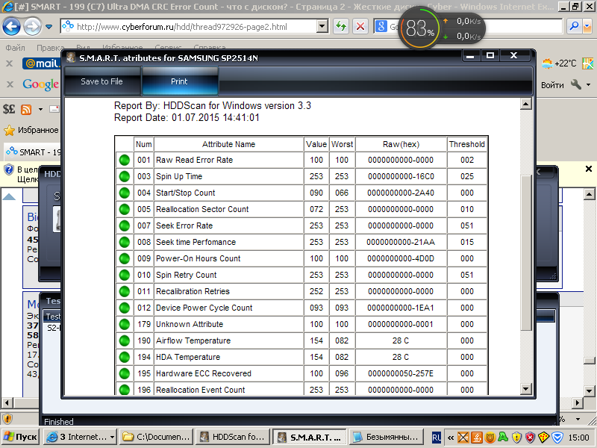Screen dimensions: 597x448
Task: Click green status dot for Spin Up Time
Action: click(125, 176)
